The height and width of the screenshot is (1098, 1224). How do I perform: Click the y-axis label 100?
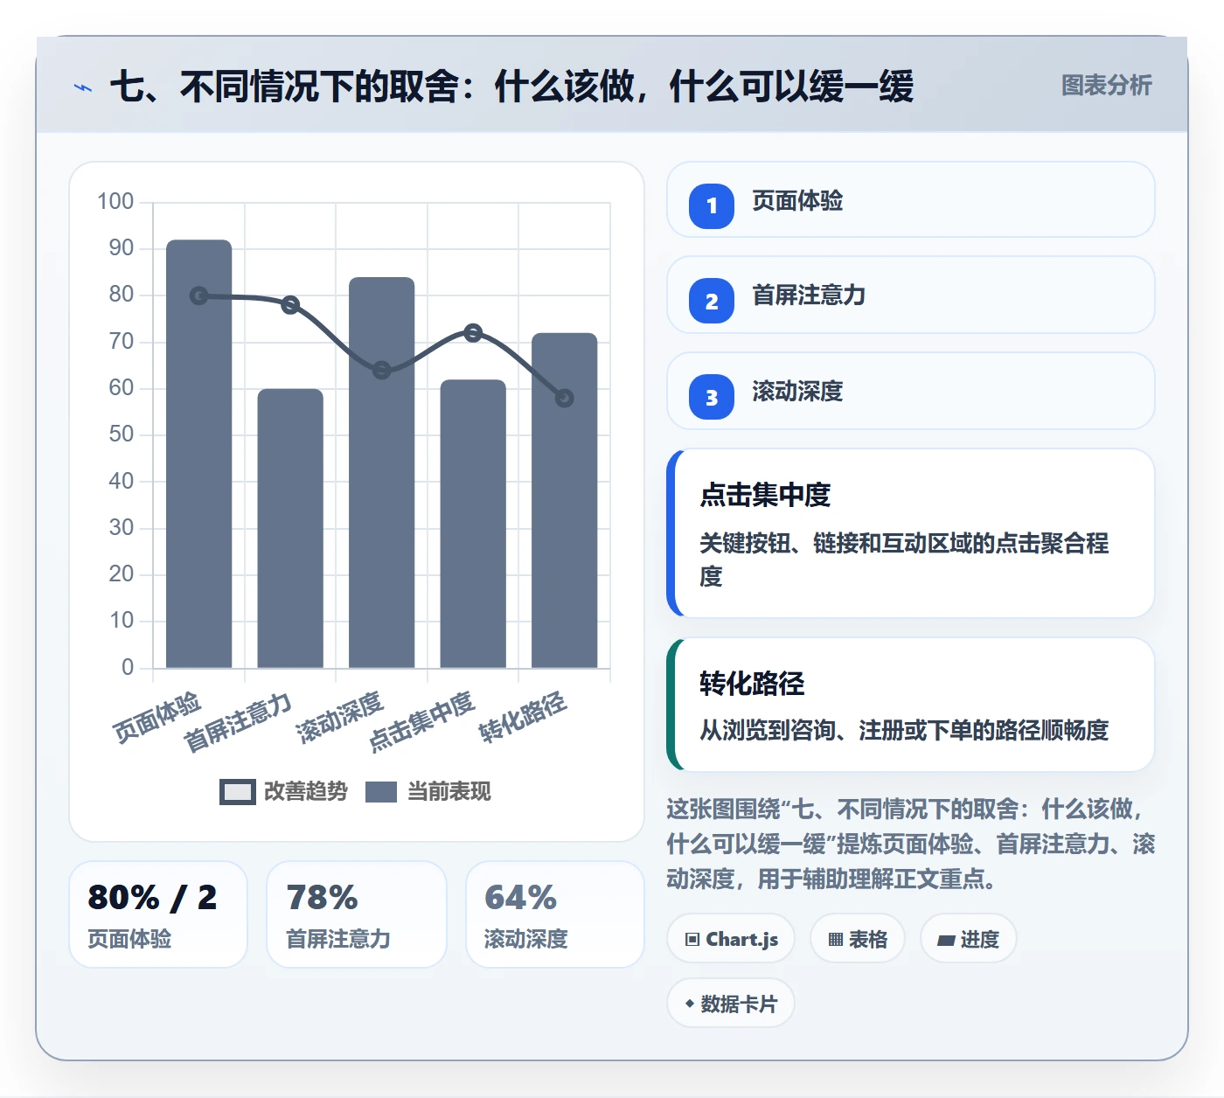(115, 202)
